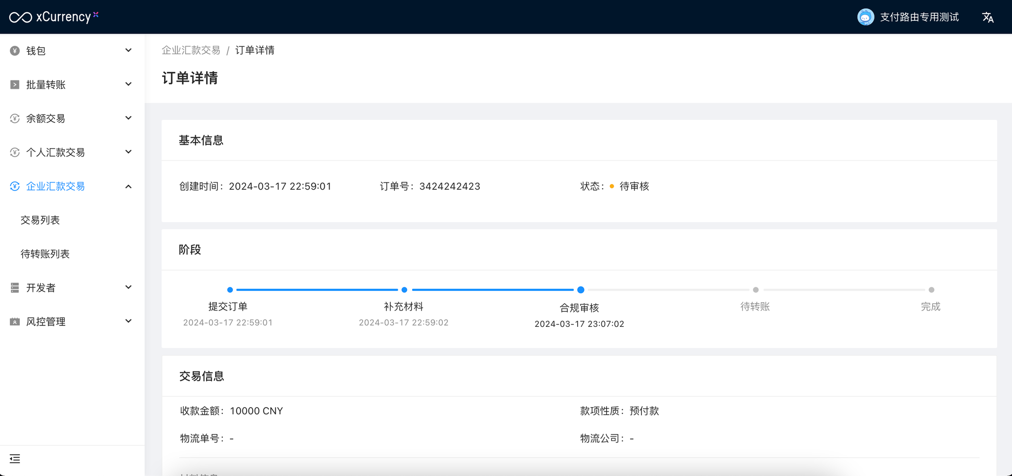
Task: Click the 待转账 stage dot
Action: [x=756, y=290]
